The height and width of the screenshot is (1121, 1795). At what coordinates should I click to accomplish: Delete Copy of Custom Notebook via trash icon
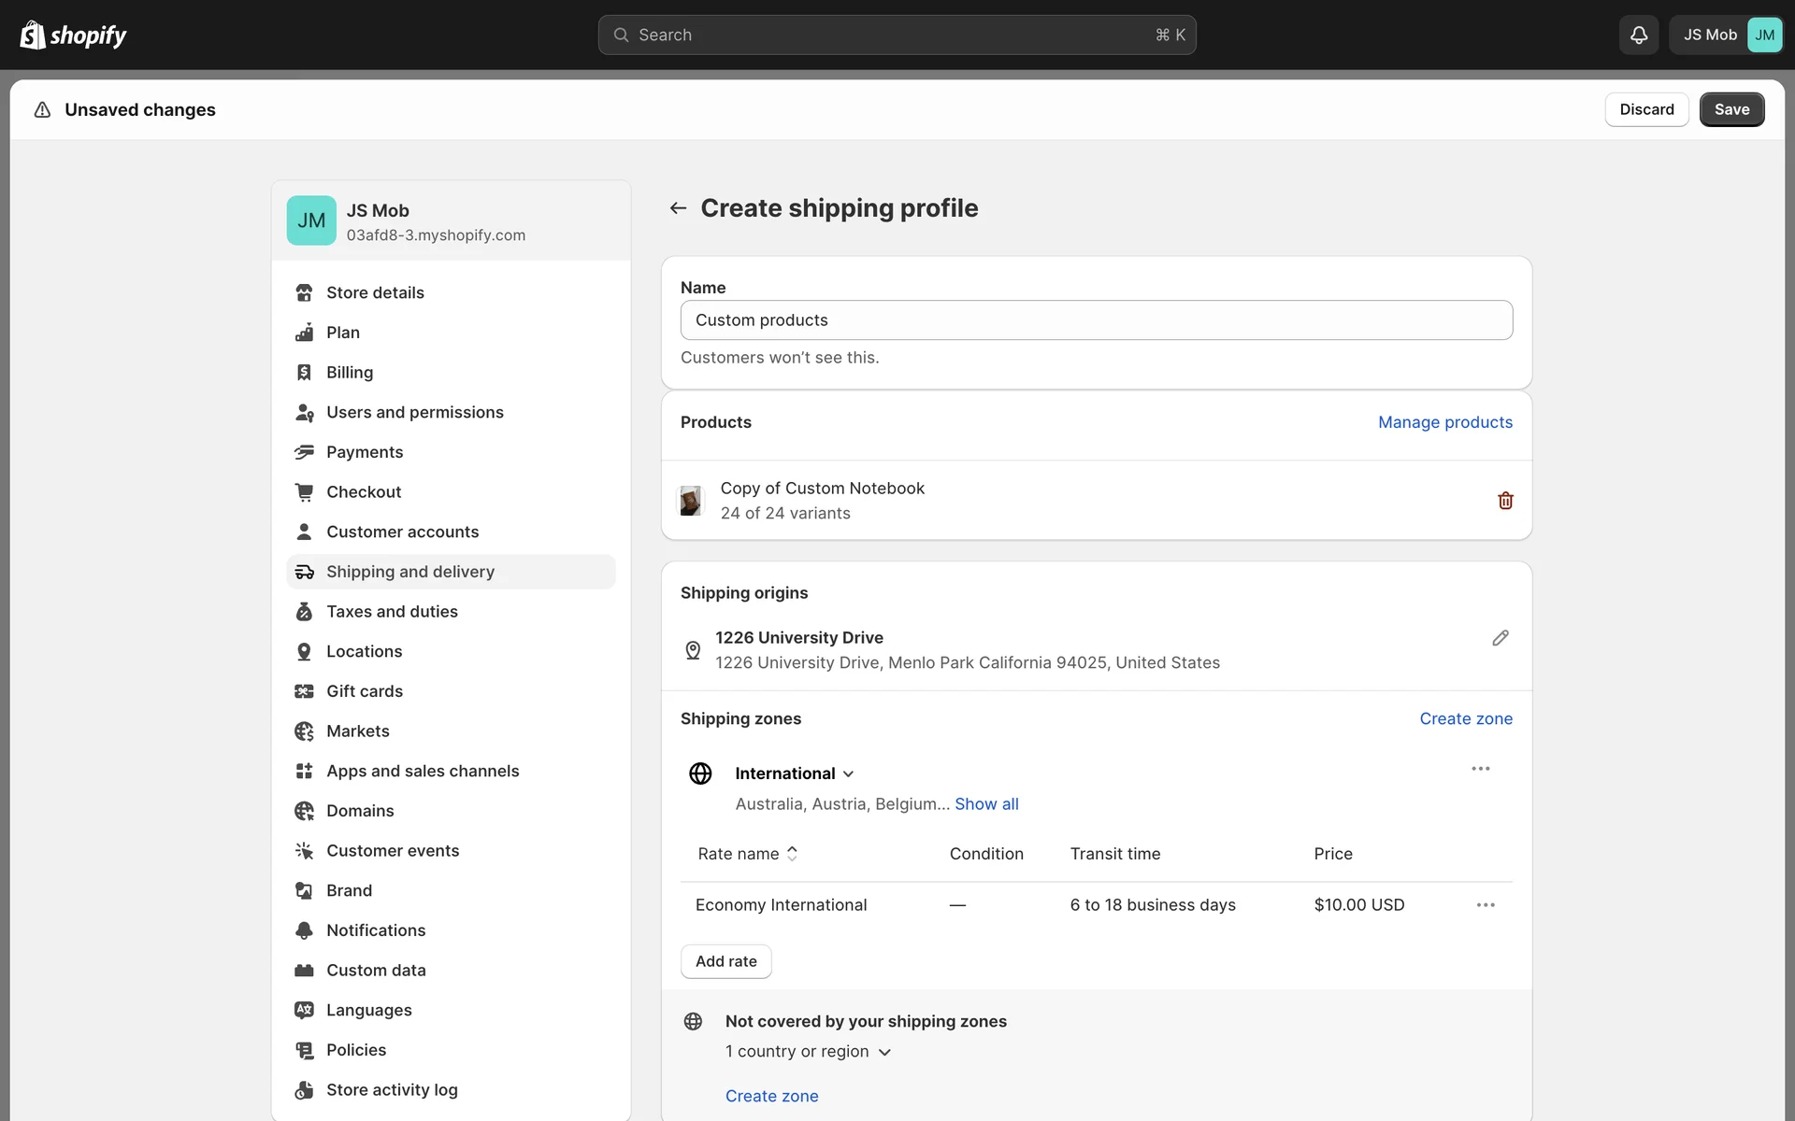point(1504,501)
